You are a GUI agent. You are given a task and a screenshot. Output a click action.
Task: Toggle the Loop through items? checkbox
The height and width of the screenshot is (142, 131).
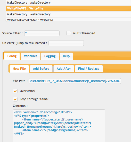[15, 99]
